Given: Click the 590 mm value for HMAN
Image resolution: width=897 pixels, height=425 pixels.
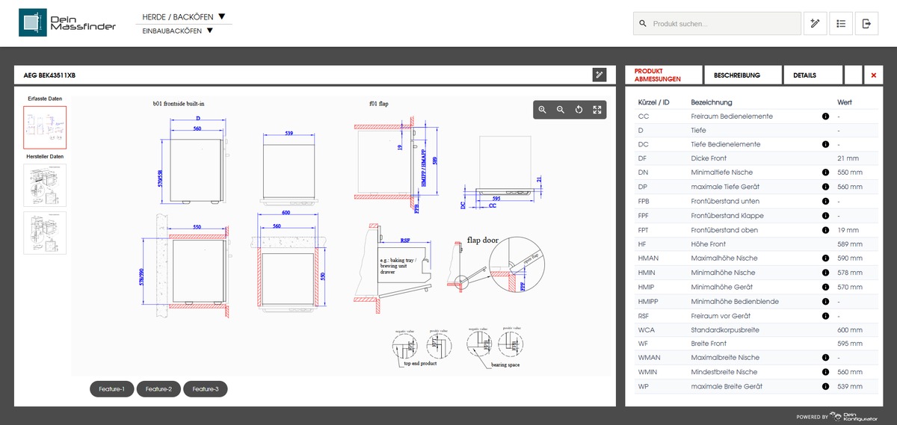Looking at the screenshot, I should [850, 258].
